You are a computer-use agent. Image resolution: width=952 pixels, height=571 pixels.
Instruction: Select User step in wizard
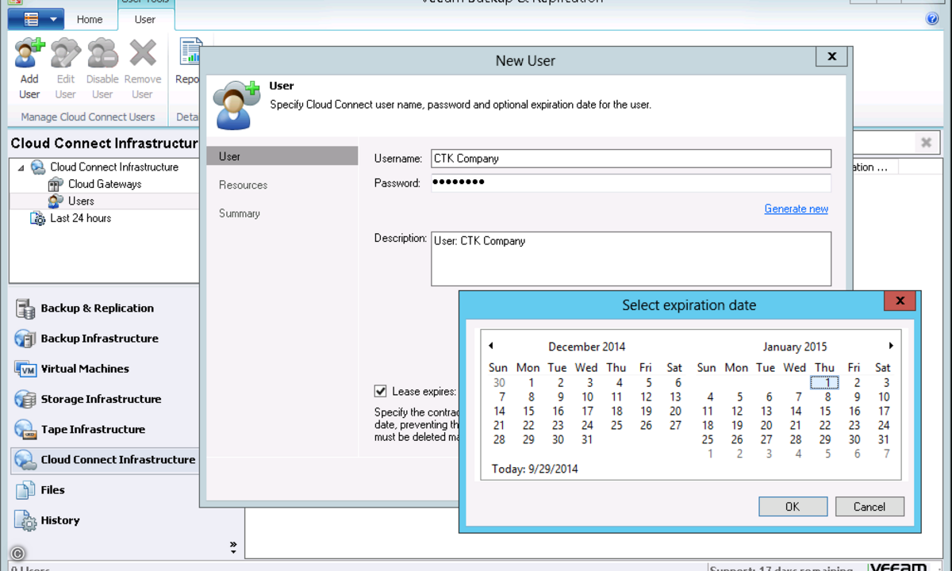point(282,156)
